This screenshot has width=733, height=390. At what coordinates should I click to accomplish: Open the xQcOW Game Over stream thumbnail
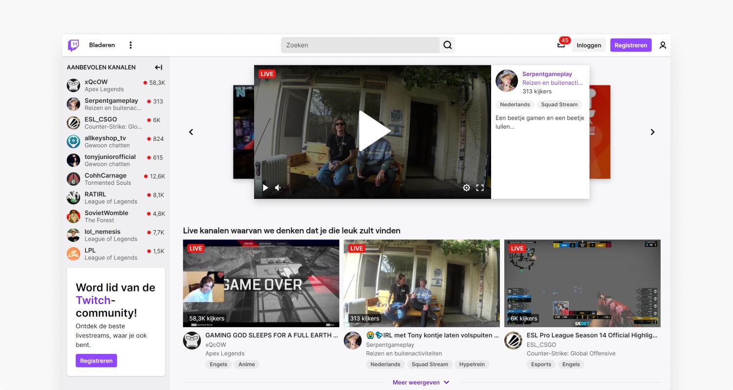click(x=261, y=283)
